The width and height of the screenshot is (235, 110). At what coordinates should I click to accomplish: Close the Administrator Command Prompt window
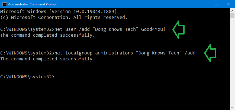(x=228, y=4)
